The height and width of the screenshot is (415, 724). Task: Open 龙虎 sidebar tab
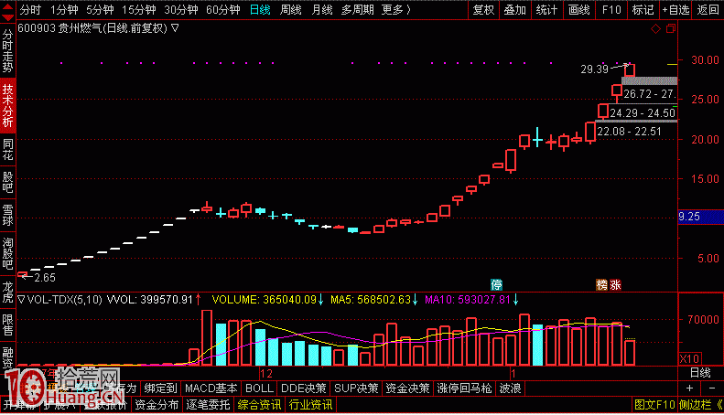[8, 291]
